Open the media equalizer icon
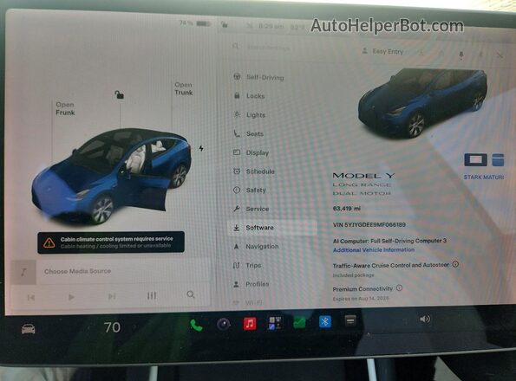 click(152, 295)
